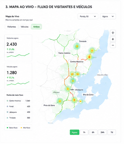Open the Paraty, RJ location dropdown
Image resolution: width=124 pixels, height=144 pixels.
(88, 17)
